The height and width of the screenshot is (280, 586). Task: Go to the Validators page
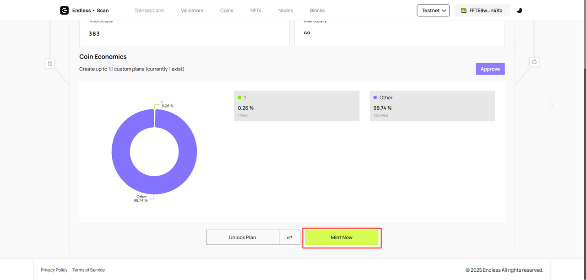192,11
